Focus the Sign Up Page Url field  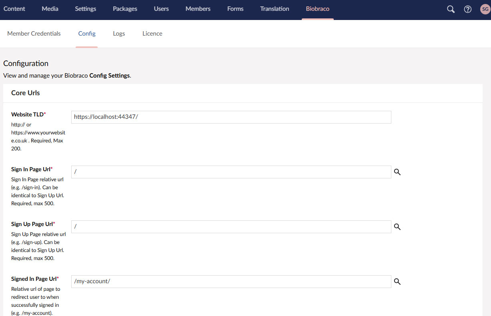[x=231, y=227]
